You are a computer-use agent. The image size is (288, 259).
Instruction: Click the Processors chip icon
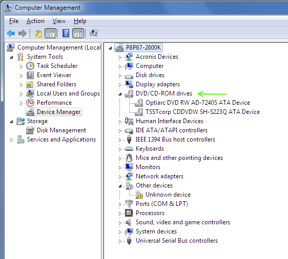129,213
